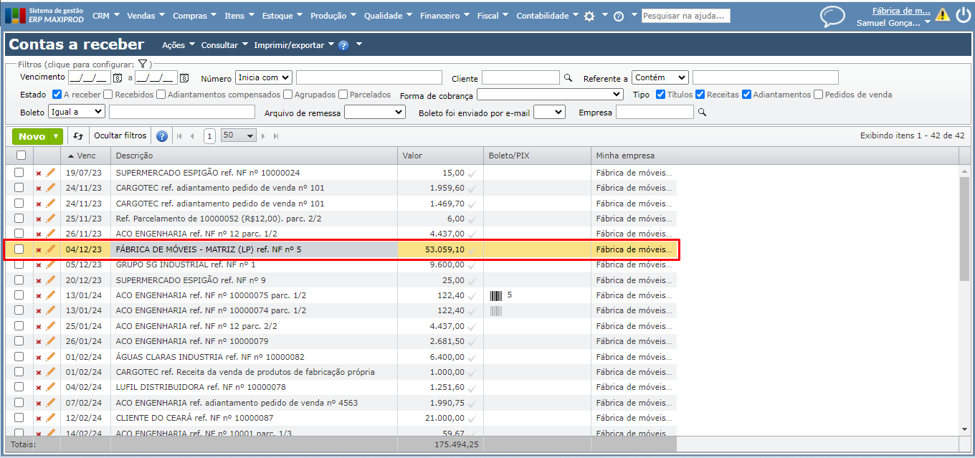
Task: Click the refresh list icon beside Novo
Action: (78, 136)
